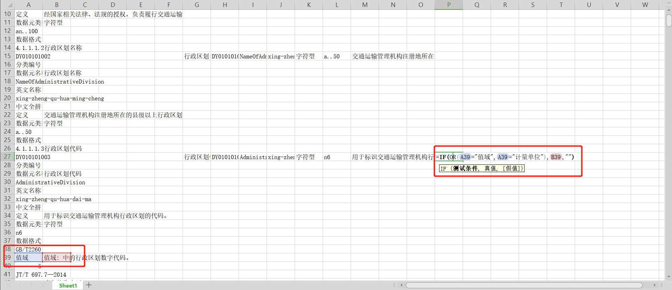Click cell A24 containing a..50
This screenshot has height=290, width=672.
28,132
